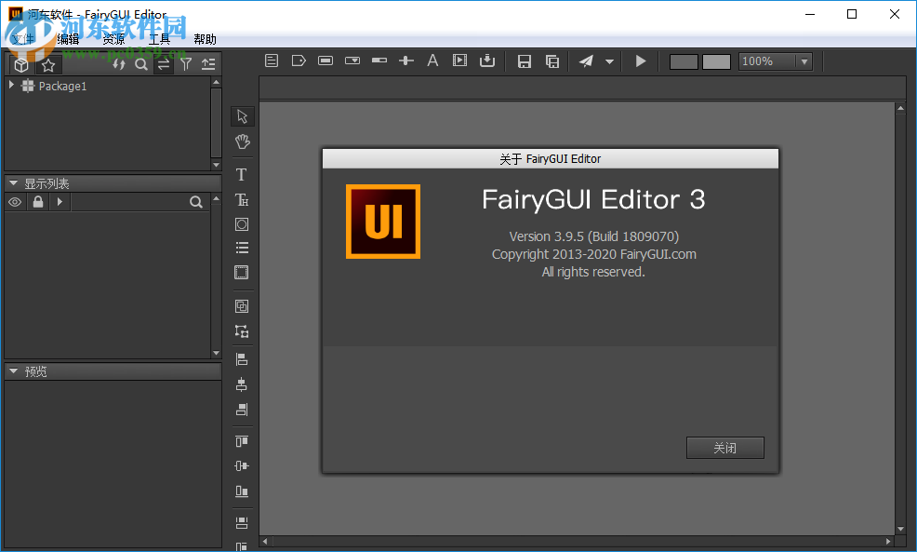Select the hand pan tool
The image size is (917, 552).
[242, 141]
